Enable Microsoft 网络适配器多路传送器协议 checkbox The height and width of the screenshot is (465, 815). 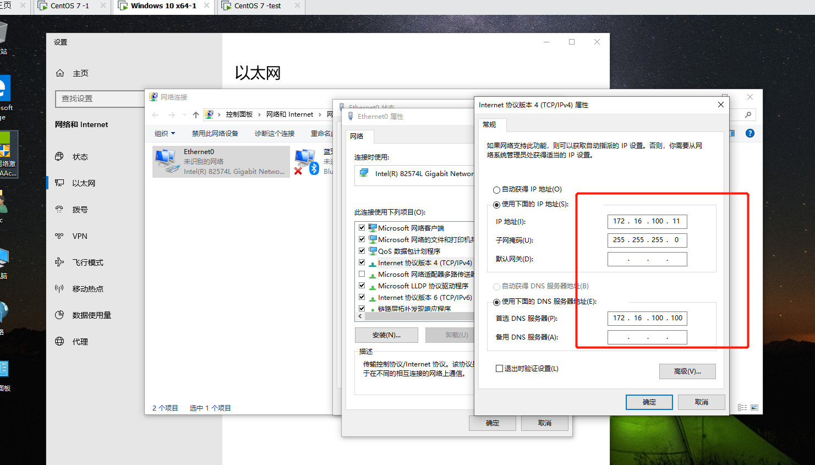[362, 274]
